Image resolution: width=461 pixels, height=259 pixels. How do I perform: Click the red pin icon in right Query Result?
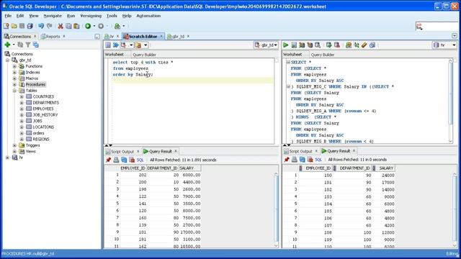click(x=287, y=160)
